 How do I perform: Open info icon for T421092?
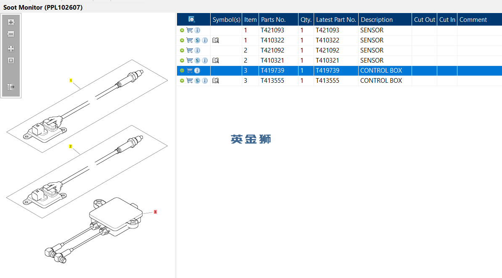pyautogui.click(x=197, y=50)
